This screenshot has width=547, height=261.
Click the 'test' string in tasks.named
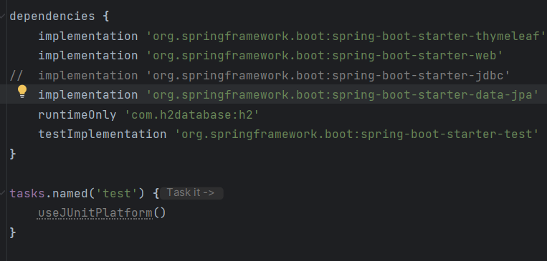[116, 193]
